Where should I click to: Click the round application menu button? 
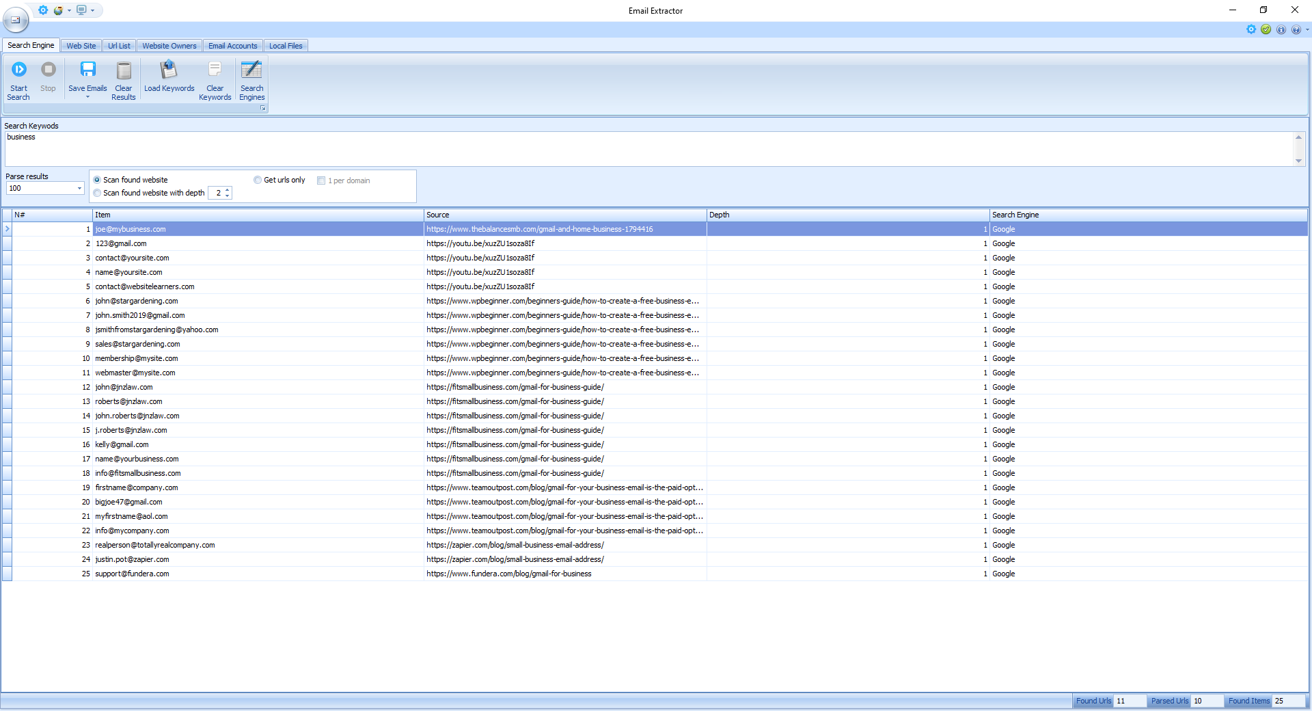(16, 21)
